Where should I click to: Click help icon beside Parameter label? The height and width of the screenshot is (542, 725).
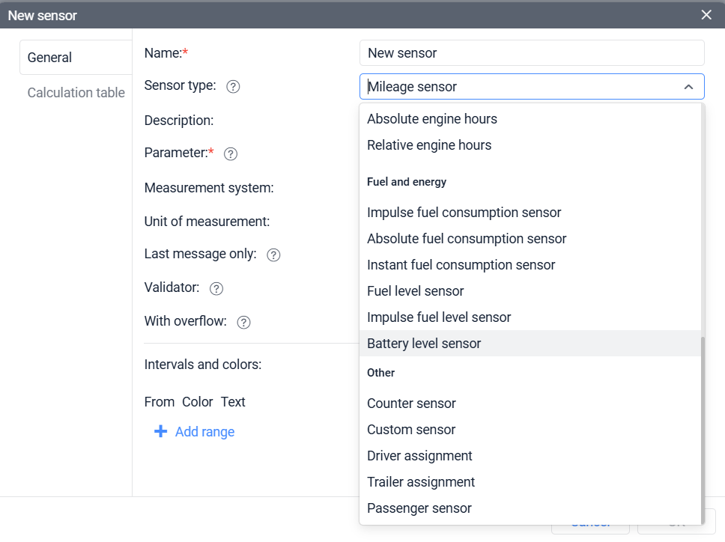tap(231, 153)
